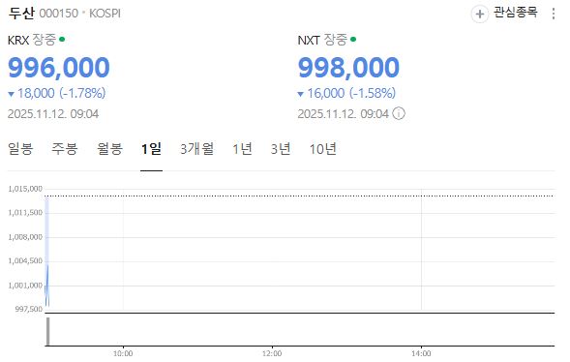Select the 3년 chart tab

pyautogui.click(x=281, y=149)
